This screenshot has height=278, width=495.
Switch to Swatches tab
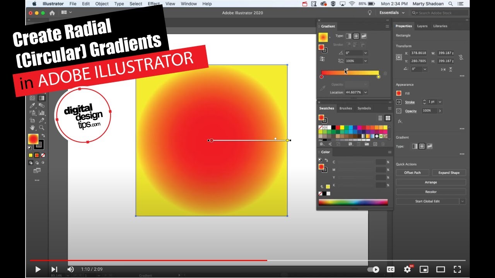click(326, 108)
